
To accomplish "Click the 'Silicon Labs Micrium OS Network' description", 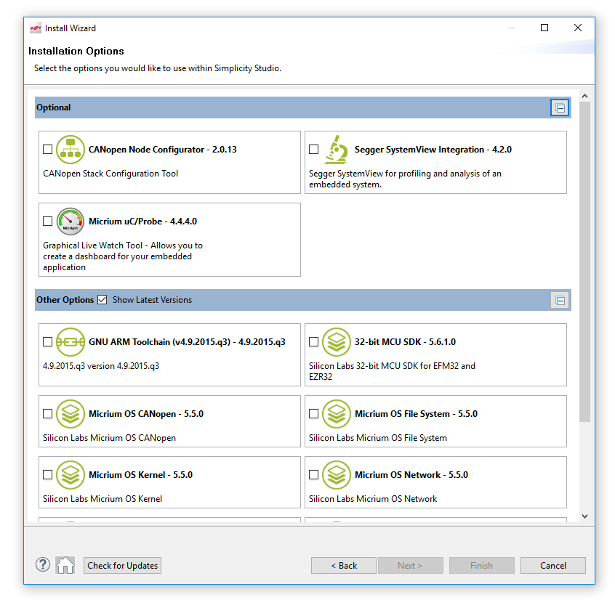I will click(x=373, y=499).
